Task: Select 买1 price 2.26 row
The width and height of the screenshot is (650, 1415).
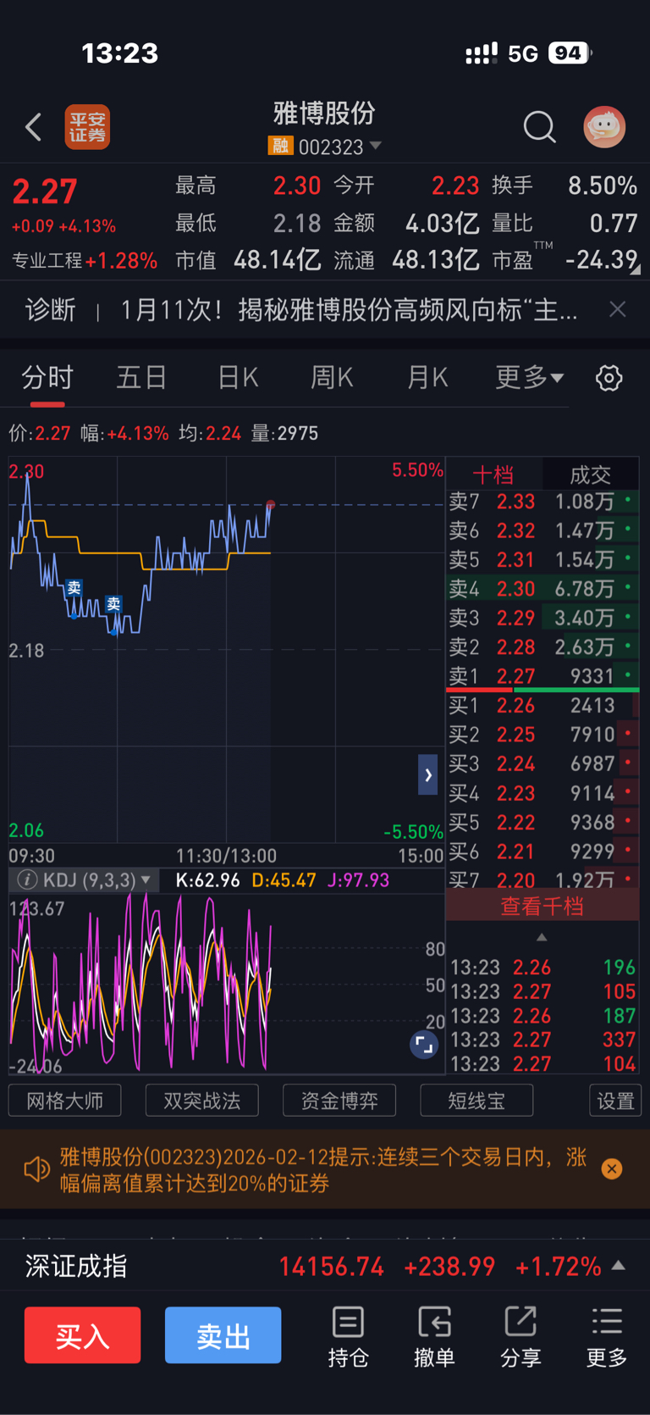Action: [x=543, y=705]
